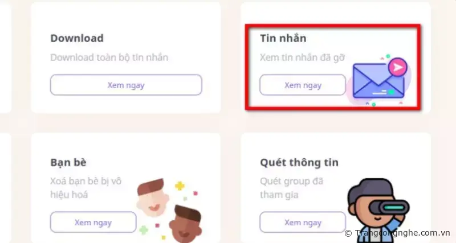456x243 pixels.
Task: Click 'Download toàn bộ tin nhắn' description
Action: 109,57
